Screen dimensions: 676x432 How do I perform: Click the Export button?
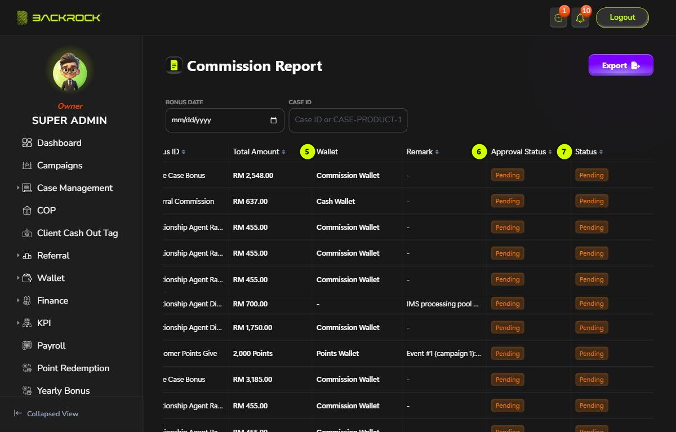pyautogui.click(x=621, y=65)
